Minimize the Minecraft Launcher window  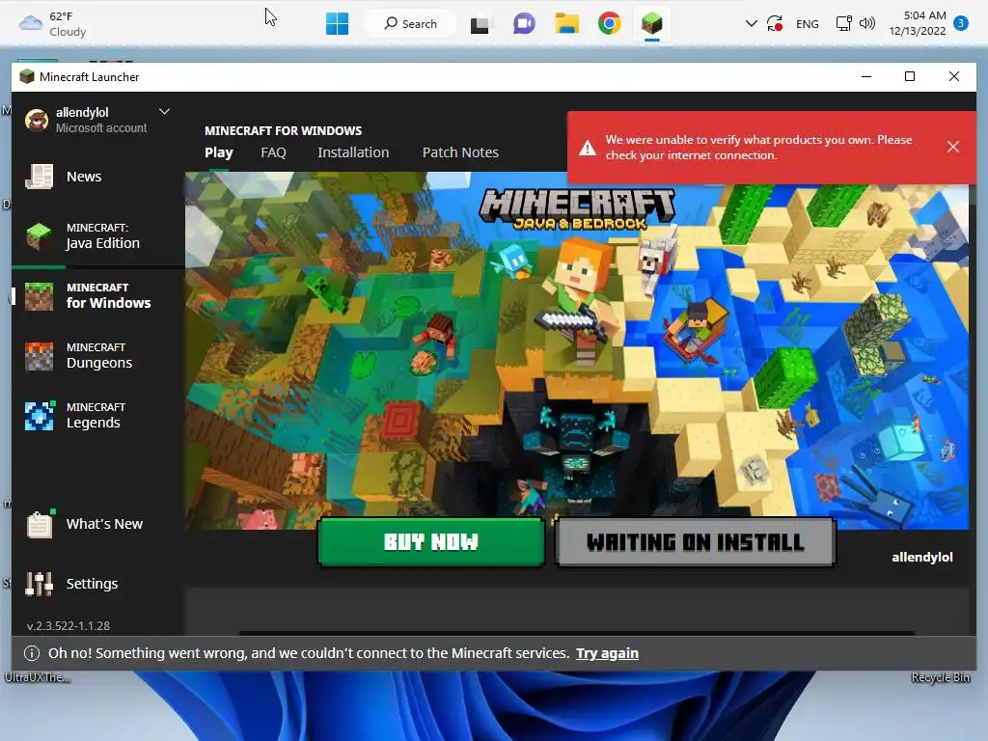point(866,76)
